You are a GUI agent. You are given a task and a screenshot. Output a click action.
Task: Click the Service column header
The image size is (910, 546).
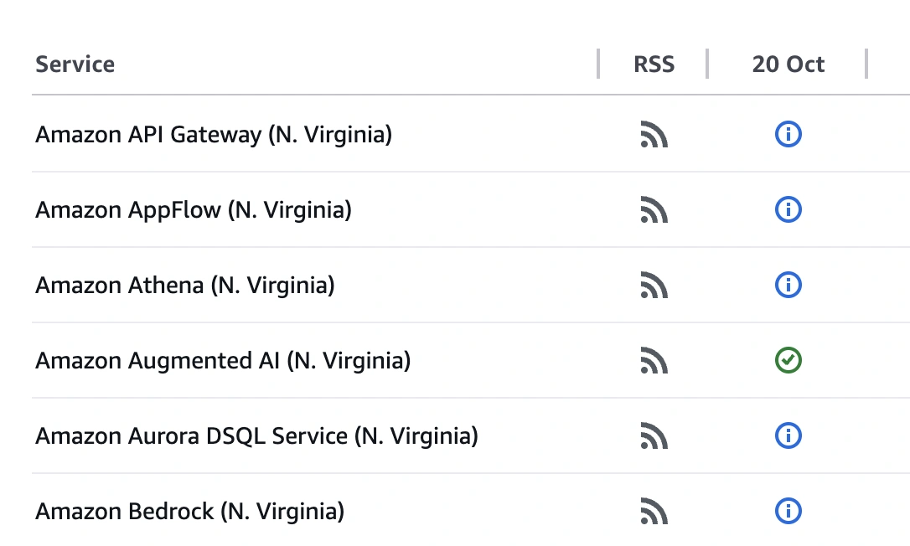pos(75,64)
